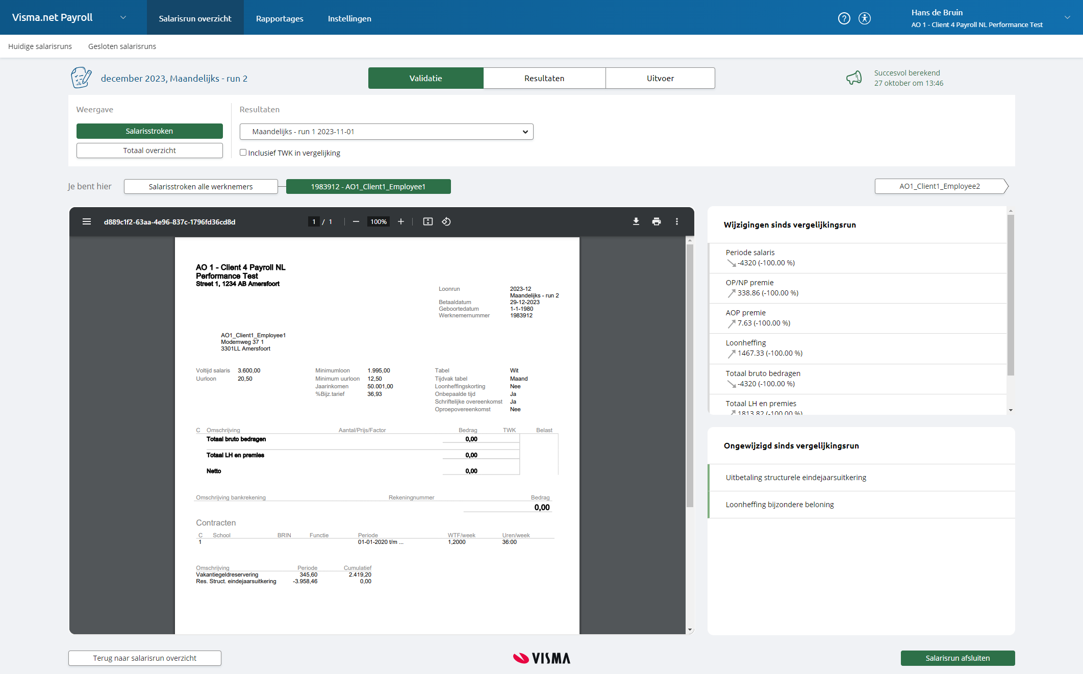Open the Rapportages menu
This screenshot has width=1083, height=674.
coord(280,18)
